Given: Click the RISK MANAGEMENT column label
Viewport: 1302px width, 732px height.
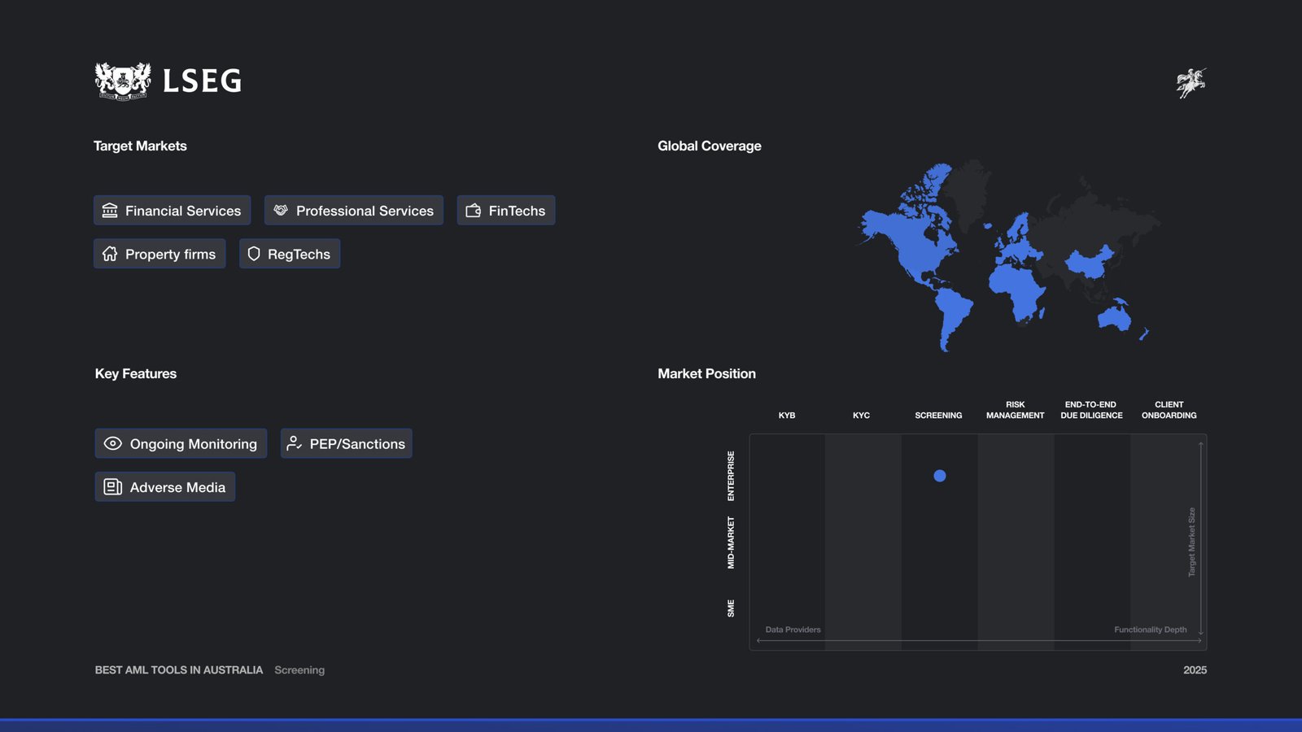Looking at the screenshot, I should pyautogui.click(x=1016, y=410).
